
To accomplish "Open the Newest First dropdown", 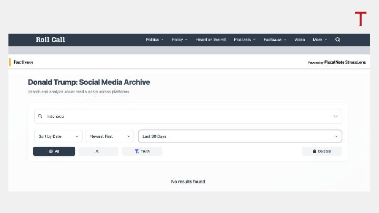I will point(110,136).
